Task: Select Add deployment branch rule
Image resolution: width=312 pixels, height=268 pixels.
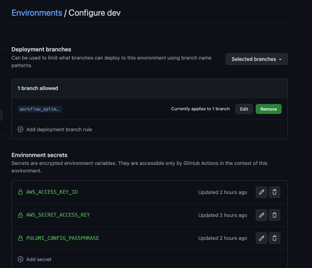Action: [x=59, y=129]
